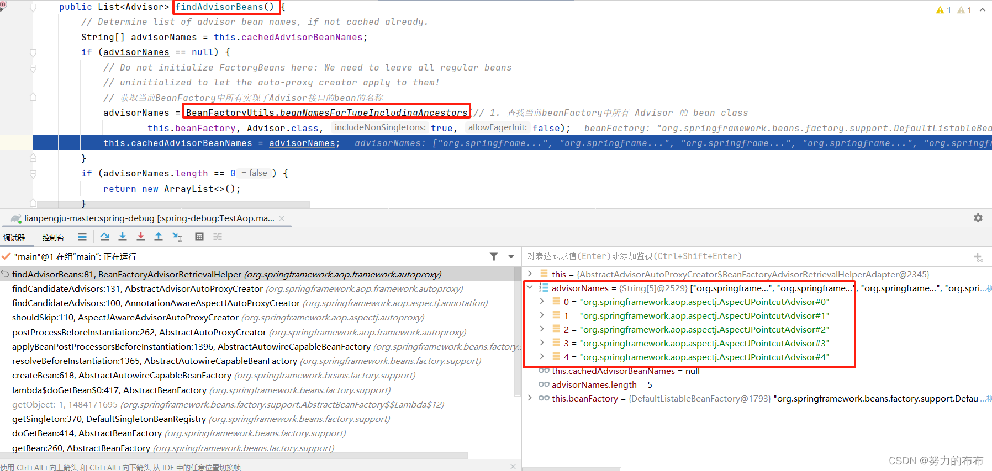Open the thread selector dropdown arrow
This screenshot has width=992, height=471.
(511, 256)
